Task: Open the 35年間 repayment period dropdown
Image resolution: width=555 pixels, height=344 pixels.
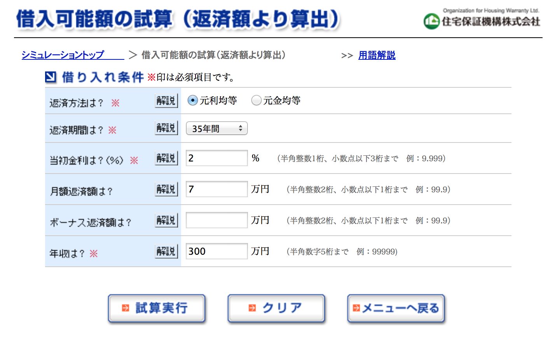Action: point(216,129)
